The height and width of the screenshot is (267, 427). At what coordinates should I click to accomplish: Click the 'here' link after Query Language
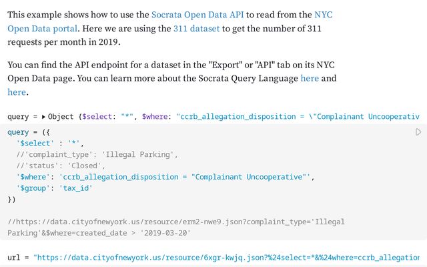(x=310, y=78)
